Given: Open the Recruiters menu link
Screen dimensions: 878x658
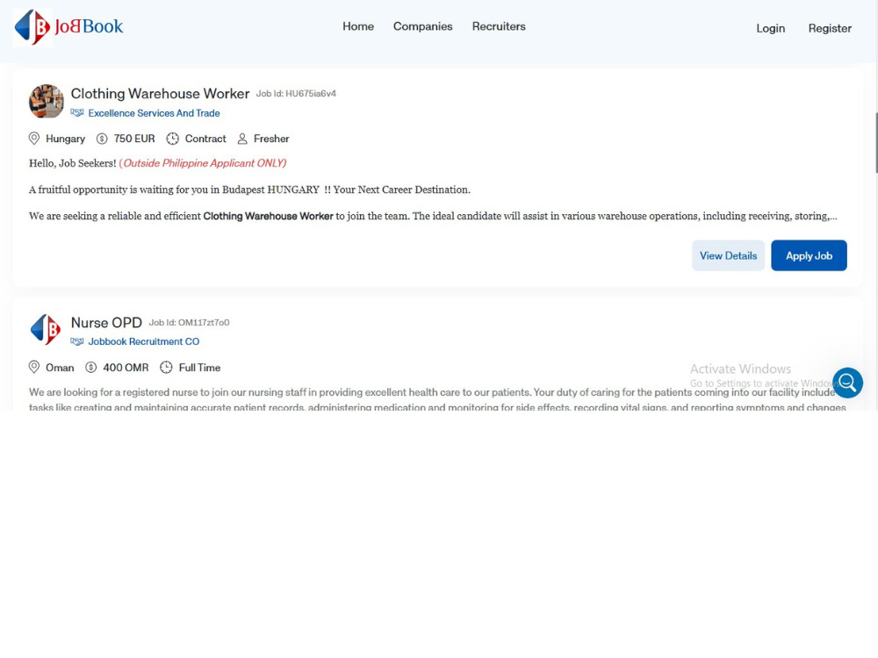Looking at the screenshot, I should point(499,26).
